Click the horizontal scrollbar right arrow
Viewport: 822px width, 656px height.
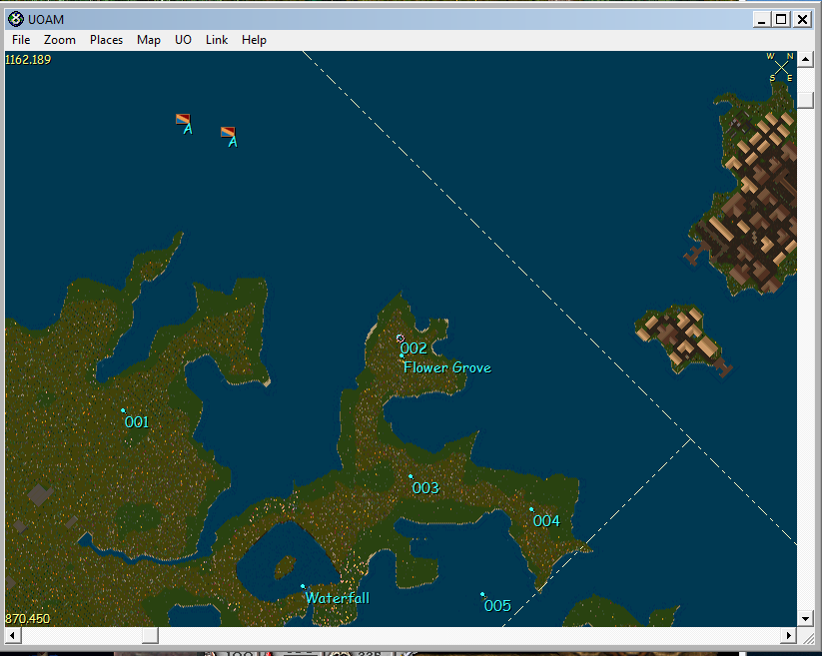[788, 636]
